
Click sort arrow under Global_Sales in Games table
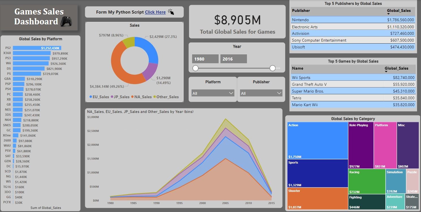pos(386,72)
